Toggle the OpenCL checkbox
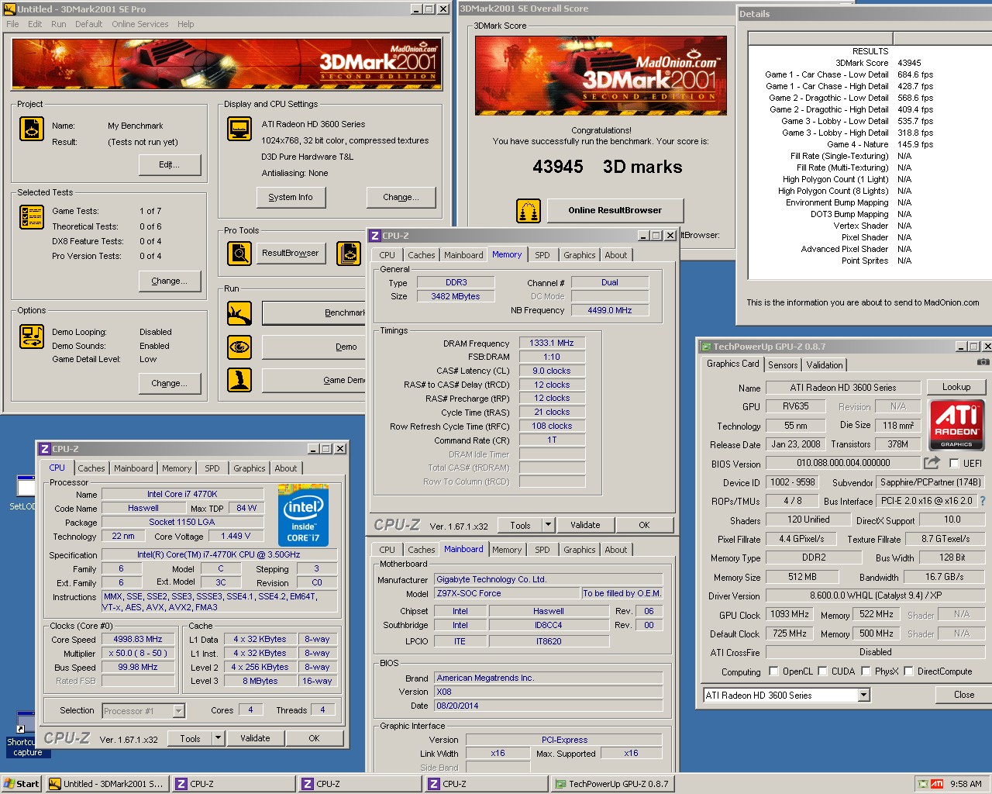The height and width of the screenshot is (794, 992). tap(773, 671)
